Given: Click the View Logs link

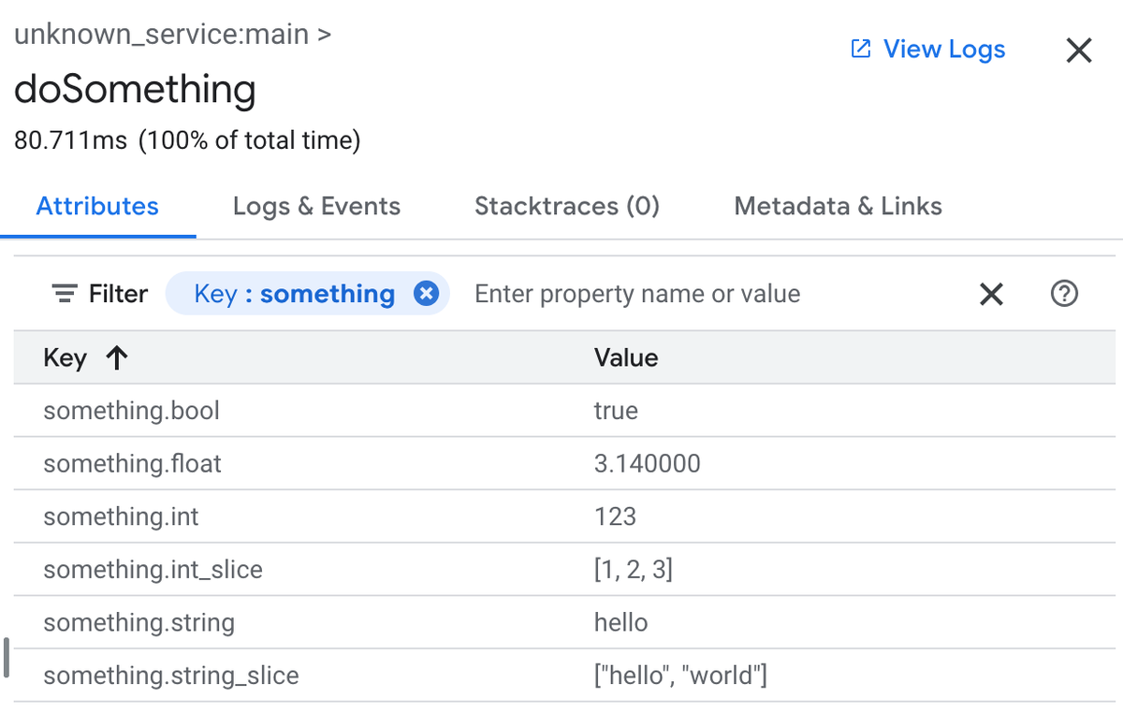Looking at the screenshot, I should point(943,50).
